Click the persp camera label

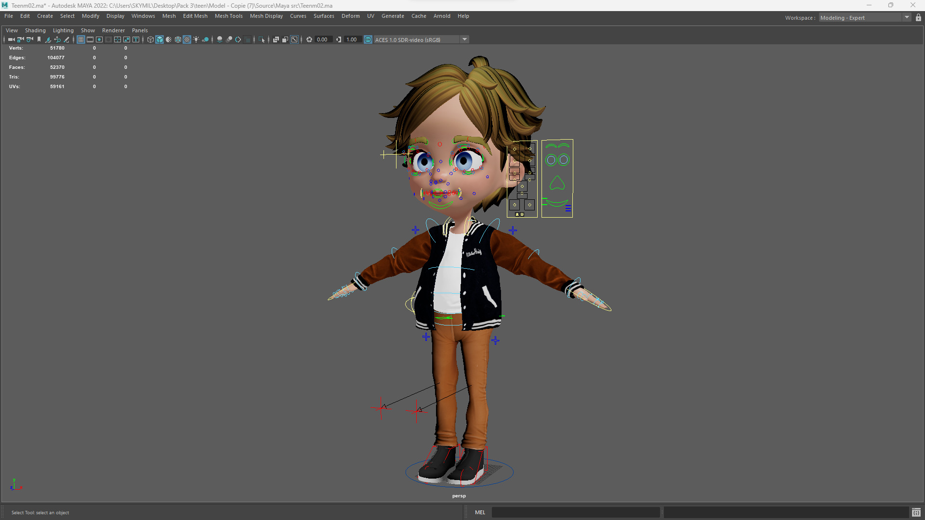point(459,496)
